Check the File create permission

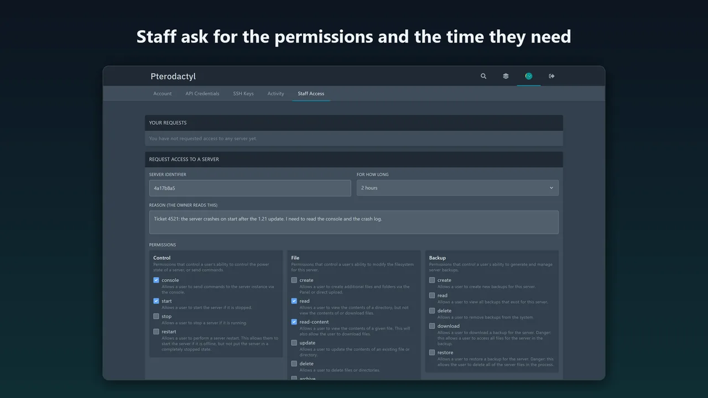click(294, 280)
